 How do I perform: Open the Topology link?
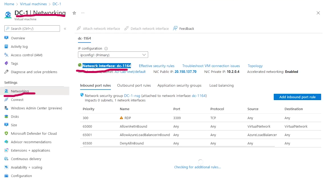255,66
